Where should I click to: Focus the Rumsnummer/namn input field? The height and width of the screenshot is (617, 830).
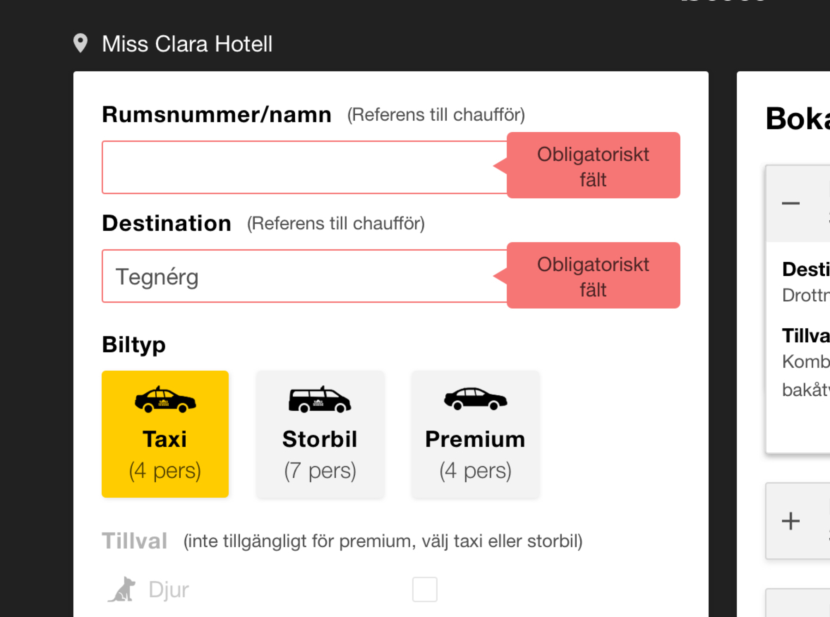point(304,167)
